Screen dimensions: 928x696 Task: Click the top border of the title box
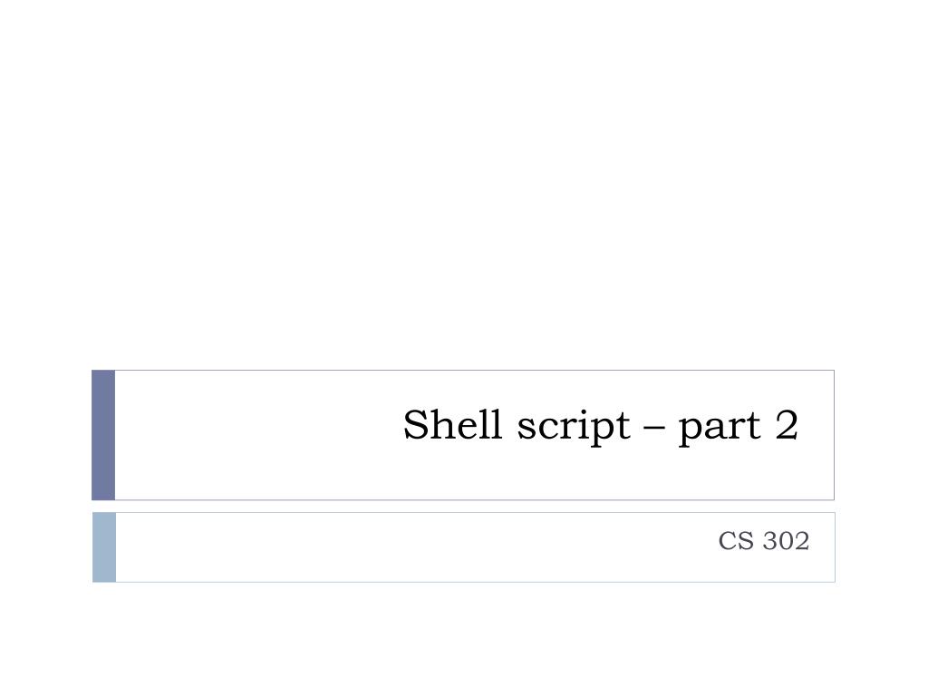(475, 371)
